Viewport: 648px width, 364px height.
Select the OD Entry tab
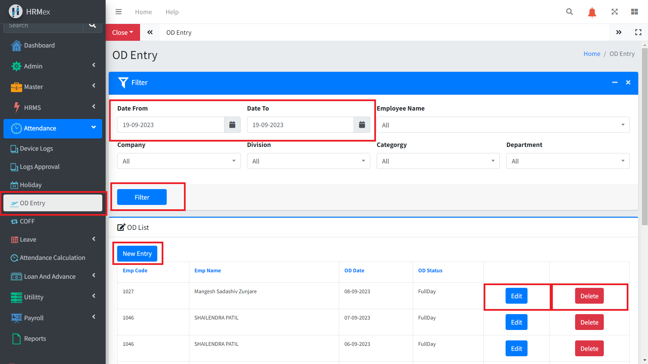coord(179,33)
